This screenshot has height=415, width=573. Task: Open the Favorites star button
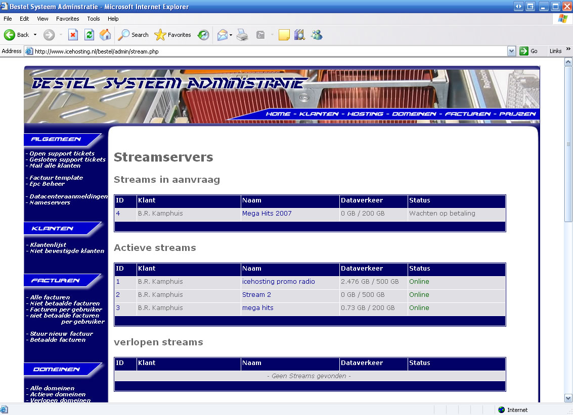[173, 35]
